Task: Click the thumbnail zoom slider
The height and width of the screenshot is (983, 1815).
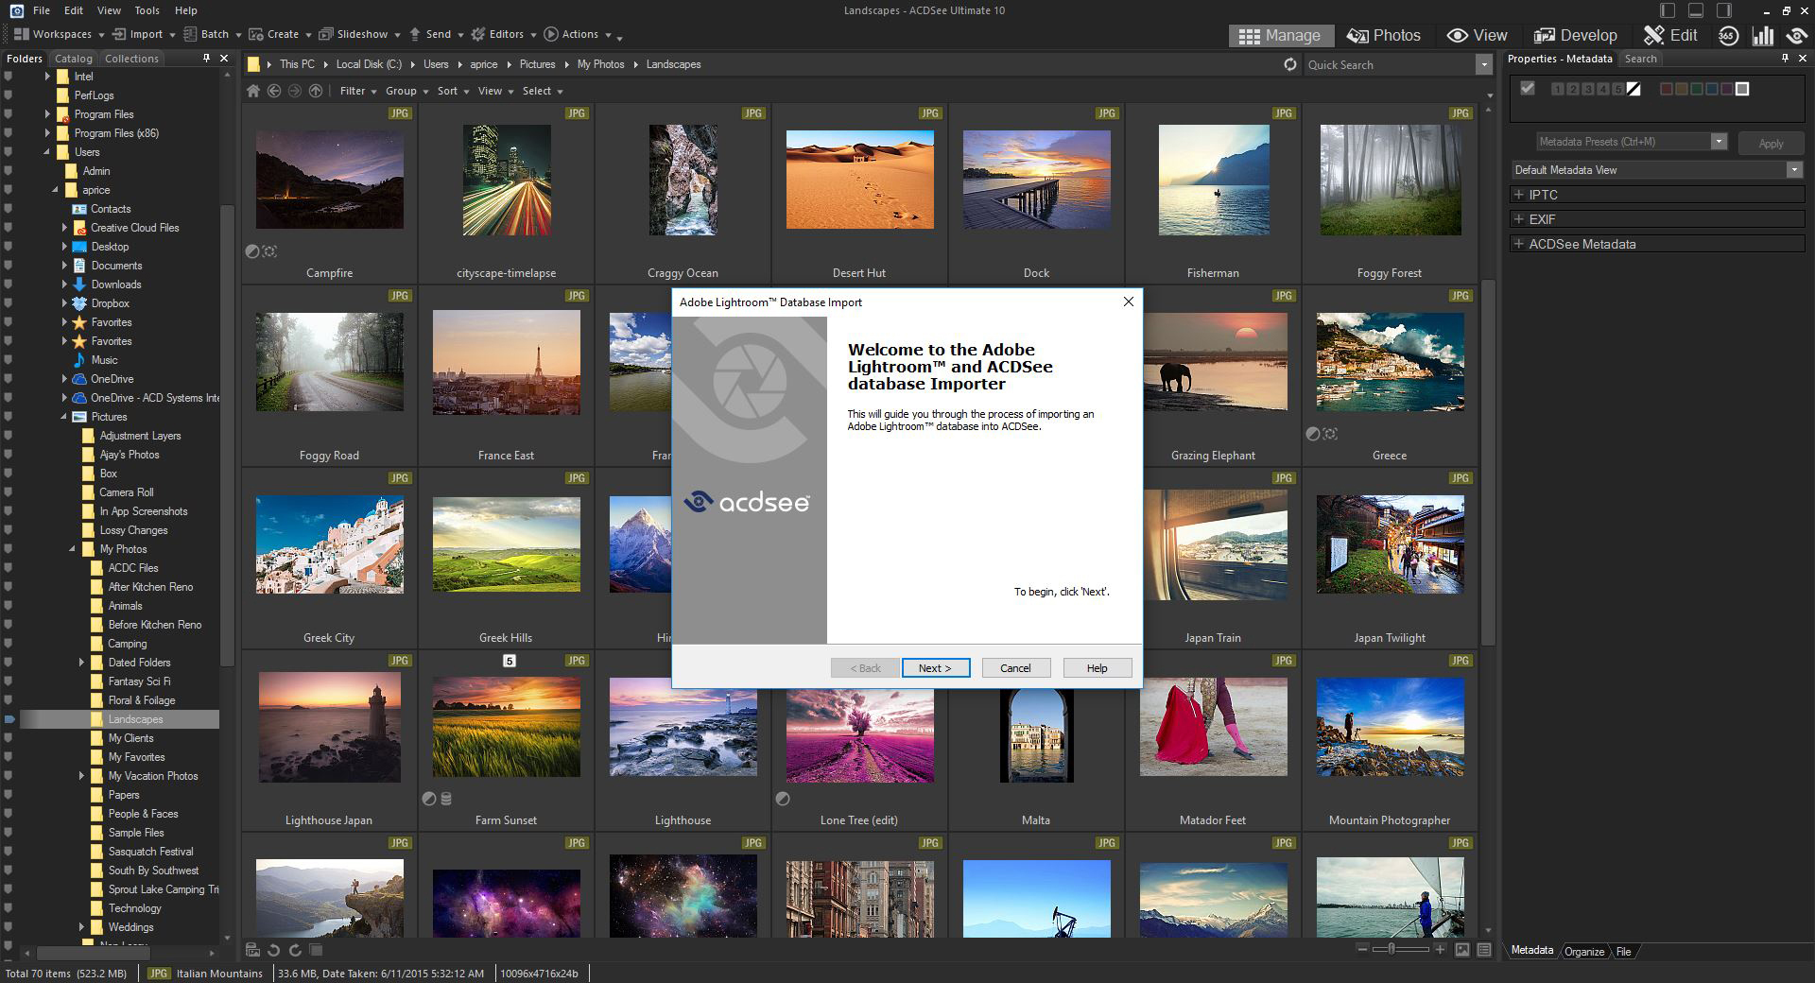Action: [1401, 949]
